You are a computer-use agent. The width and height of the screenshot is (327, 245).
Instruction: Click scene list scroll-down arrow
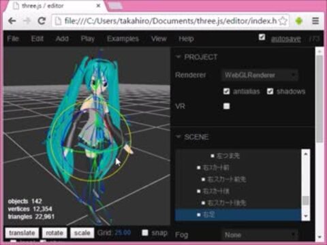tap(306, 216)
